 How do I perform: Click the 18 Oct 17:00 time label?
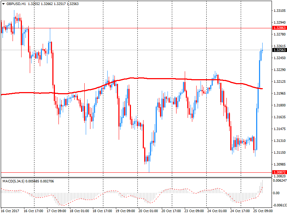coord(102,211)
